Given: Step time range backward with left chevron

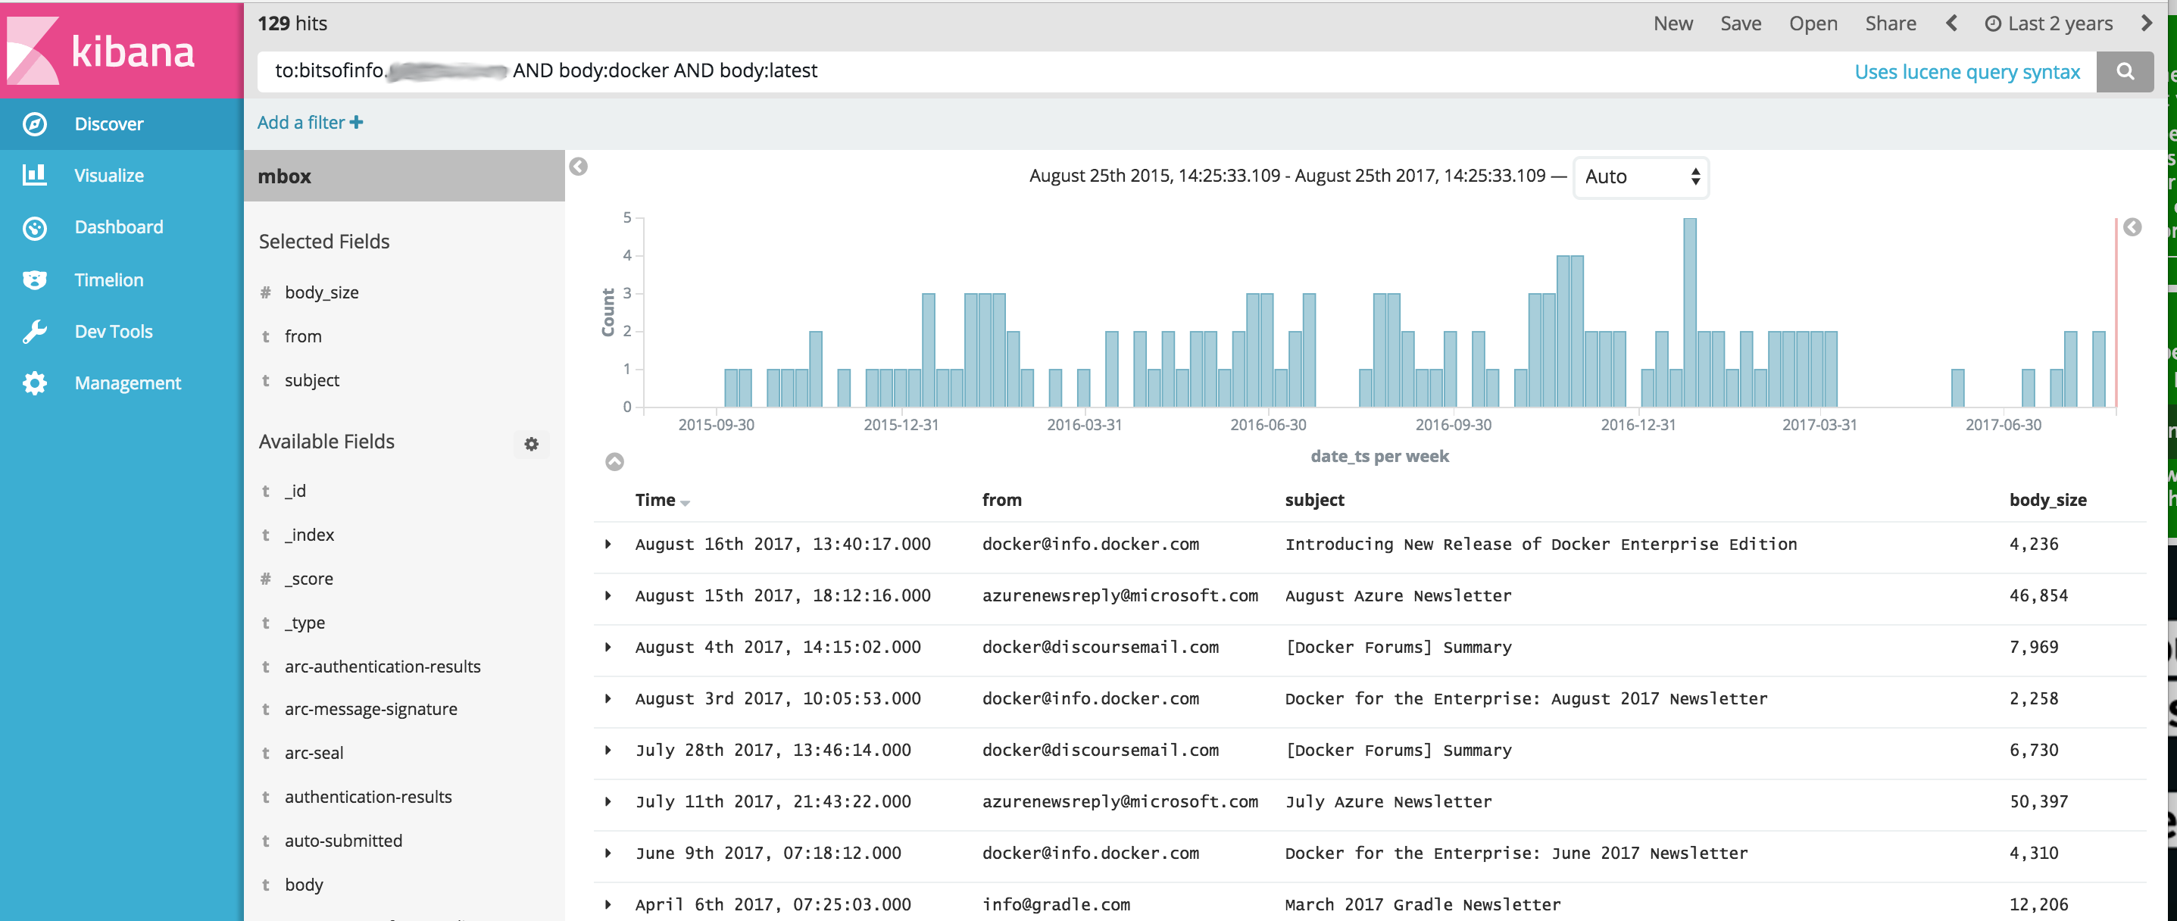Looking at the screenshot, I should pyautogui.click(x=1951, y=23).
